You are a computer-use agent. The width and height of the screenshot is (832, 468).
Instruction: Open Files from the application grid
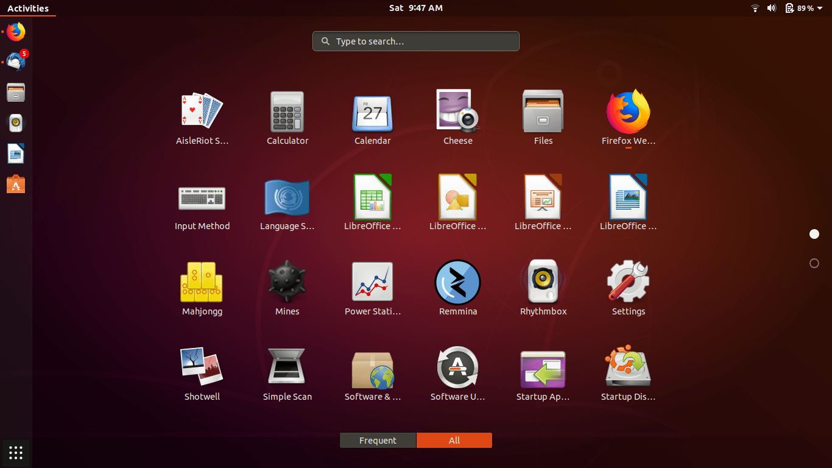[543, 118]
